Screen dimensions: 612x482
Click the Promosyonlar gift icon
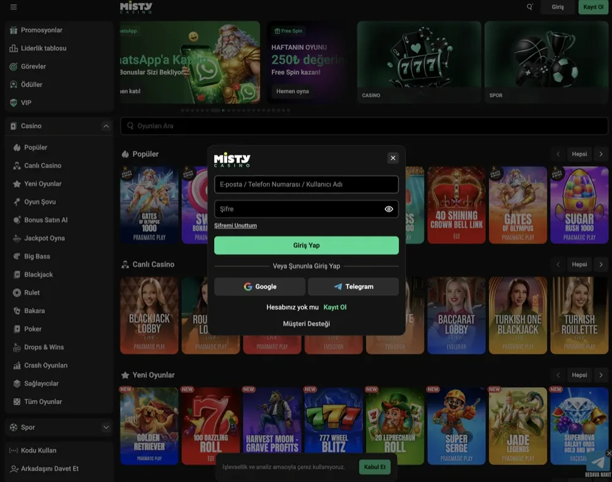[13, 30]
